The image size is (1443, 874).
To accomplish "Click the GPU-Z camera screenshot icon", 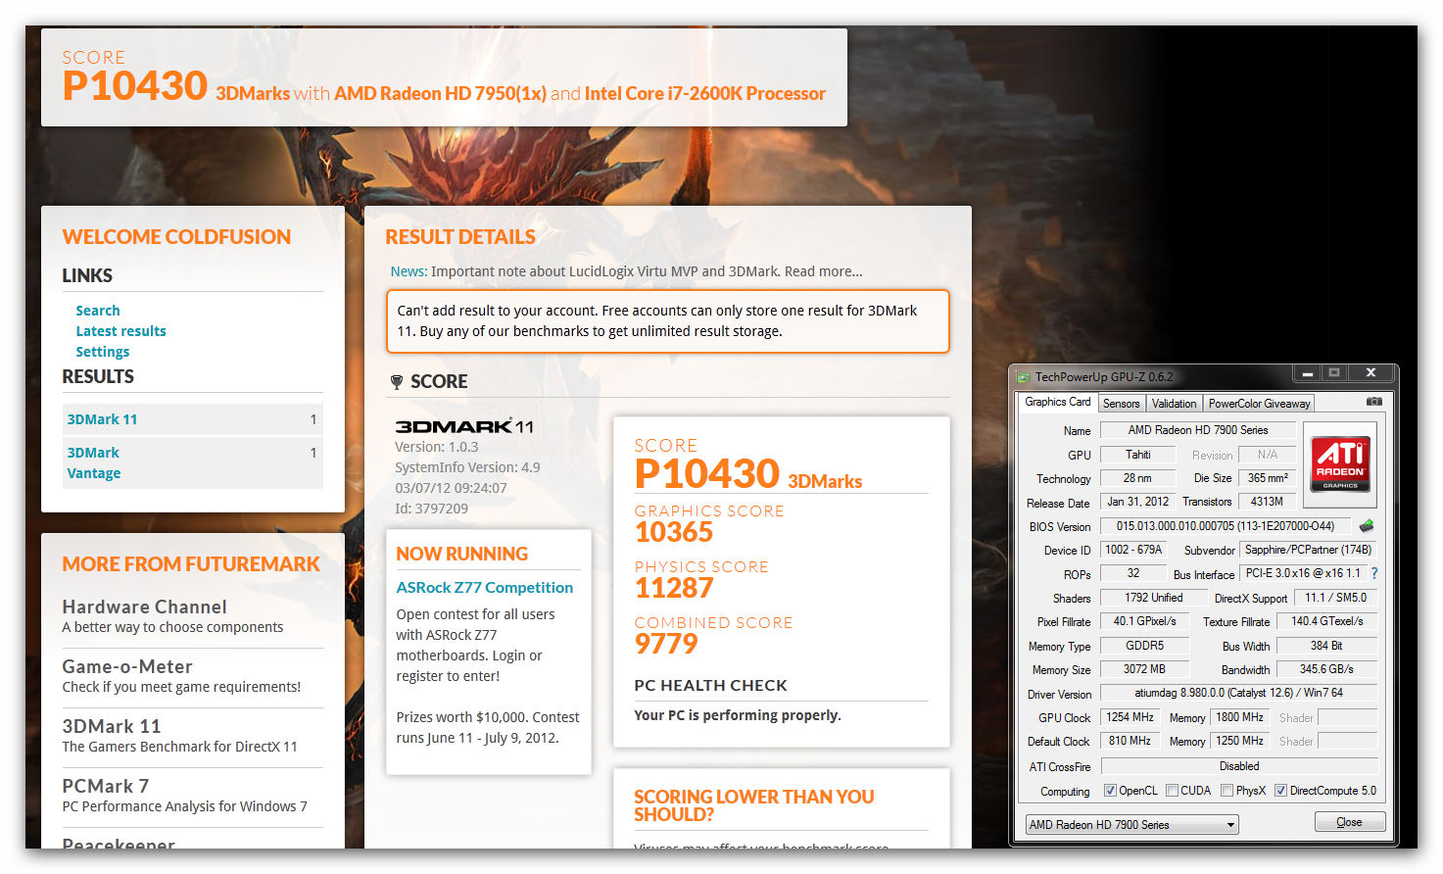I will [x=1373, y=402].
